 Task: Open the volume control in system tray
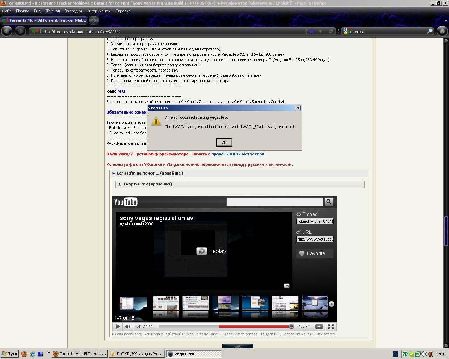coord(424,354)
